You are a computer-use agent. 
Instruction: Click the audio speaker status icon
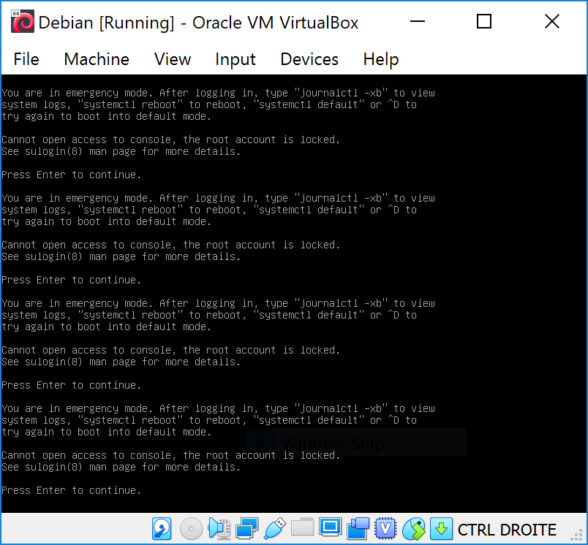click(x=219, y=528)
